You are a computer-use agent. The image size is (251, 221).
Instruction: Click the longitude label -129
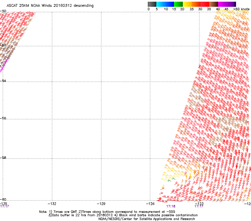pos(101,204)
